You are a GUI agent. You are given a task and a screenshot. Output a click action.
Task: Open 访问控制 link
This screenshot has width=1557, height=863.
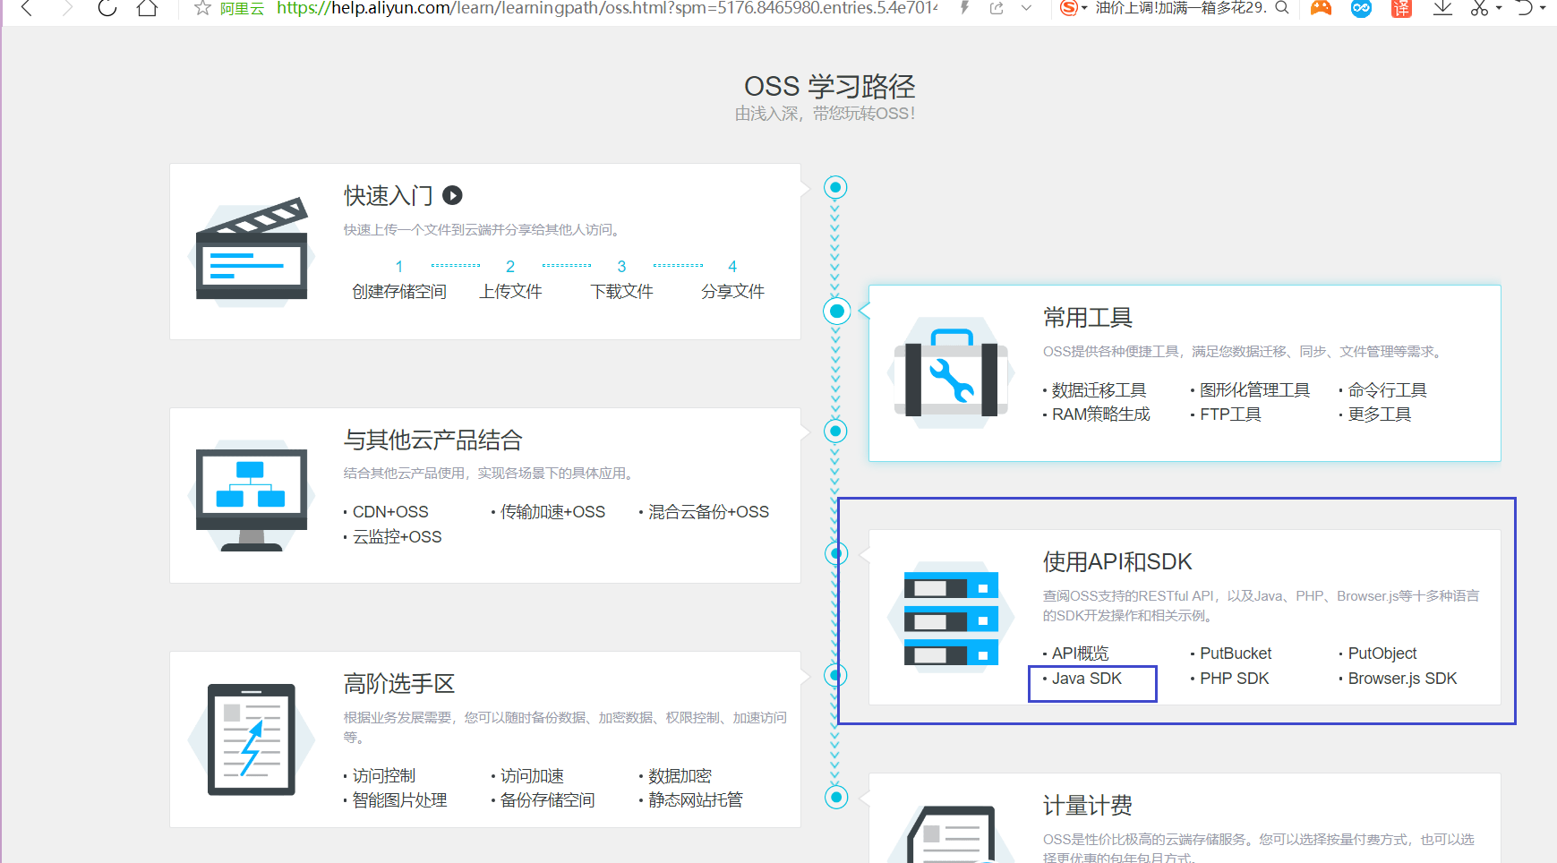[x=383, y=775]
